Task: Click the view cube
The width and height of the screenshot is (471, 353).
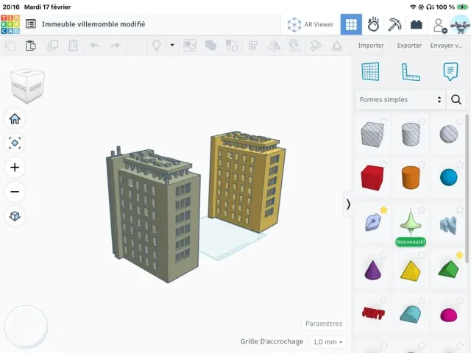Action: click(x=27, y=86)
